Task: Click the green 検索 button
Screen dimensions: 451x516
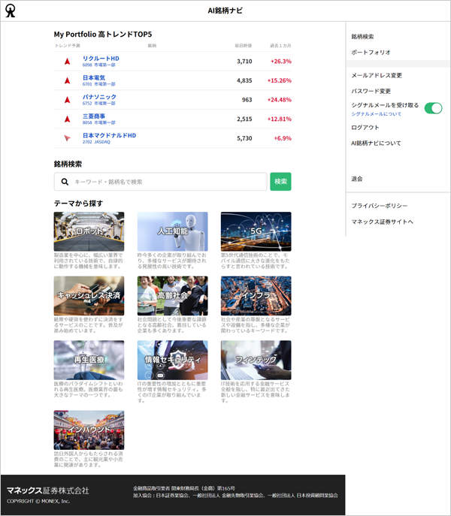Action: pos(280,181)
